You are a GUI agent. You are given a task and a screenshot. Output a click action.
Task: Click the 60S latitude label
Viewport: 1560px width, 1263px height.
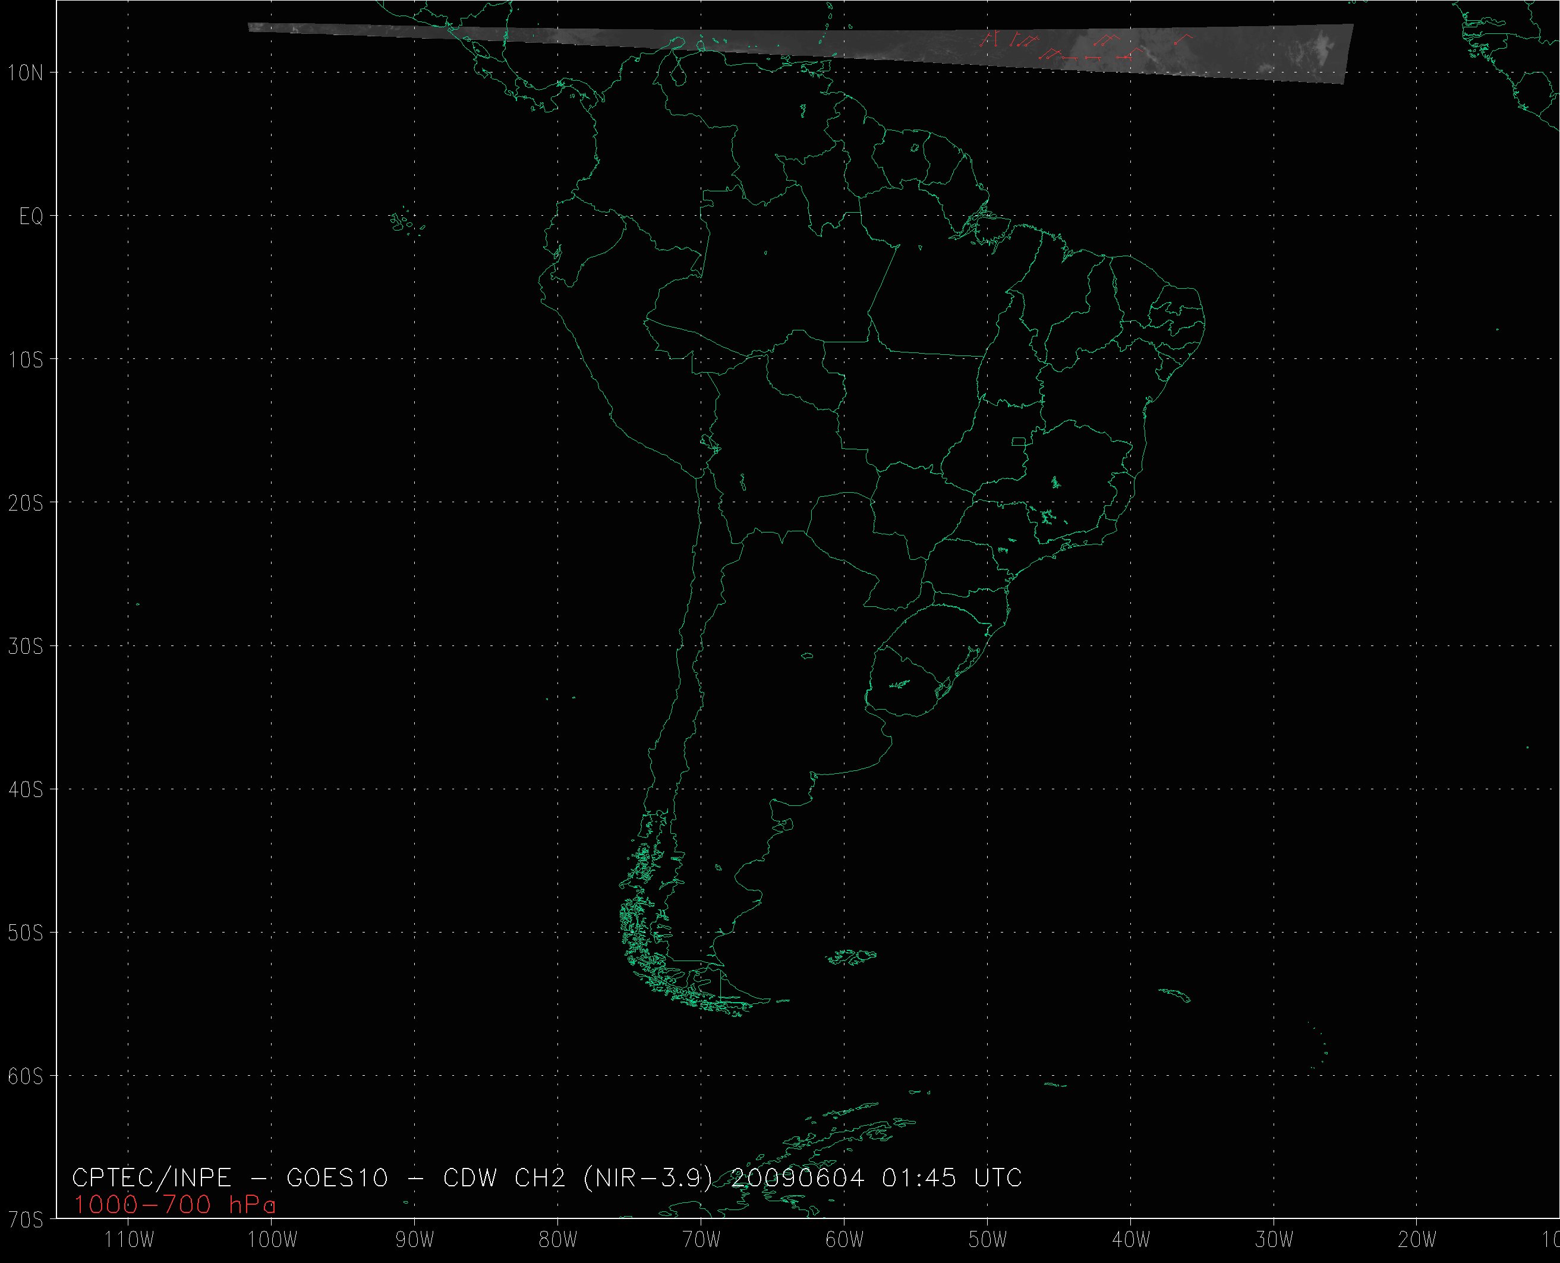click(26, 1077)
